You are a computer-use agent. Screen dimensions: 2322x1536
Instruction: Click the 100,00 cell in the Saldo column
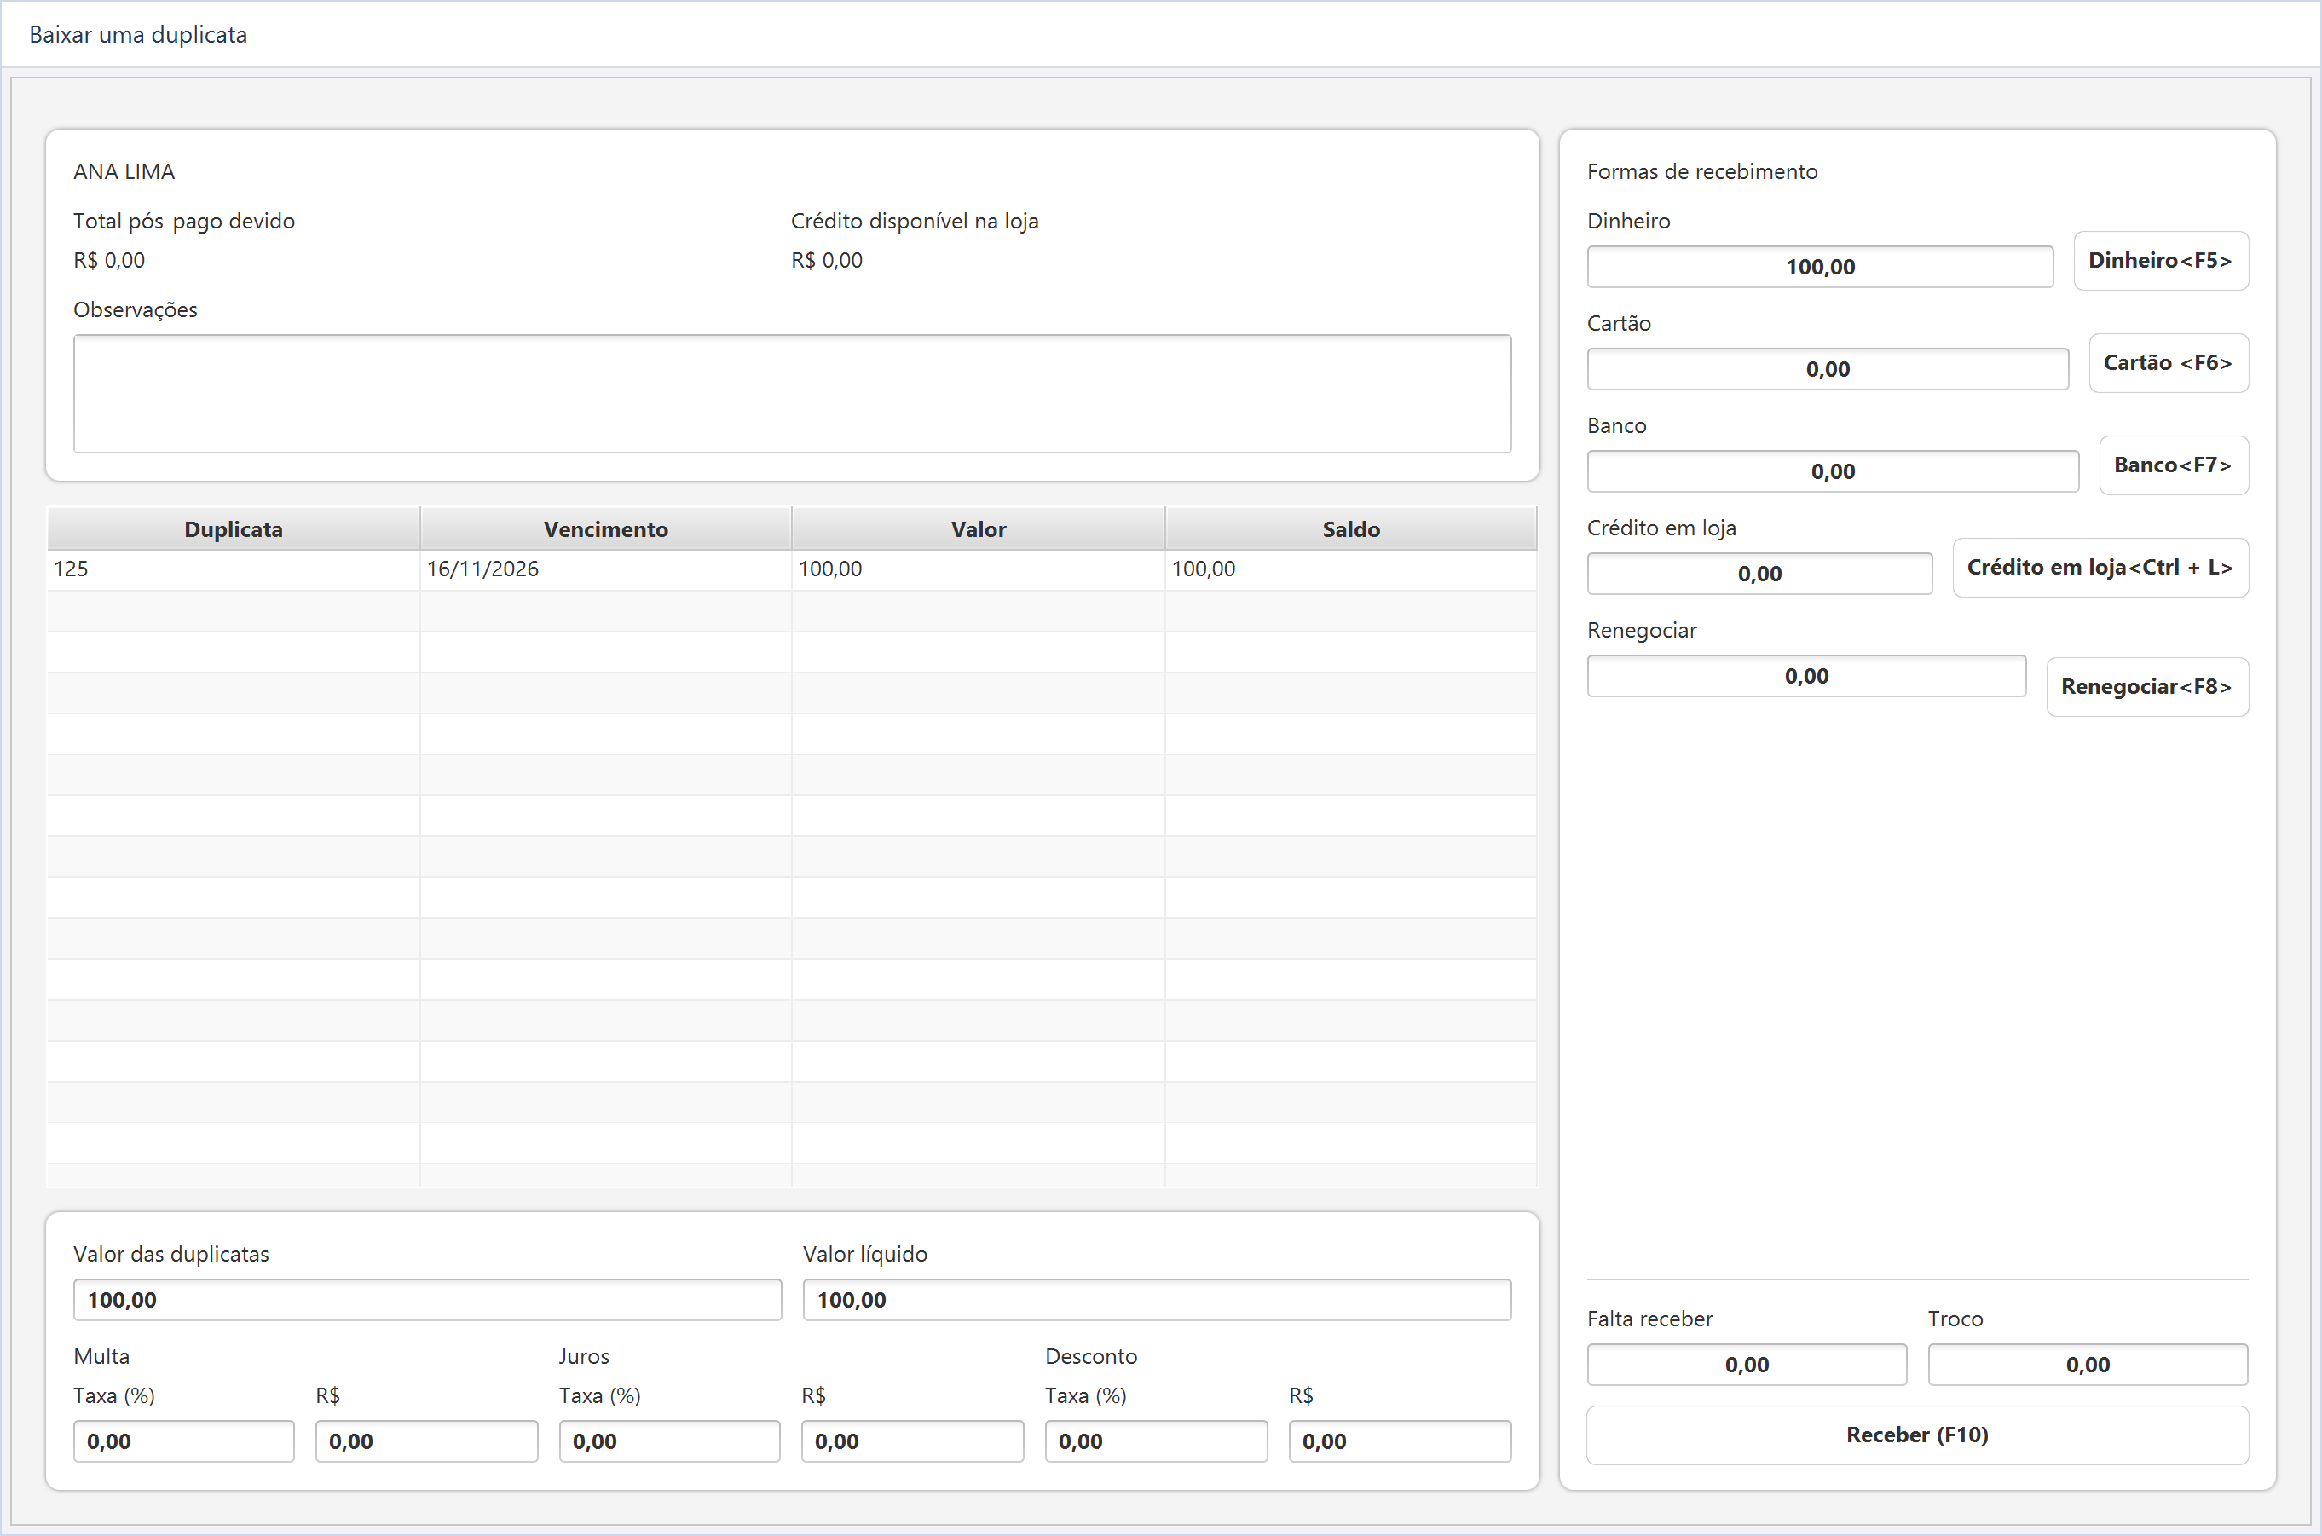pos(1350,569)
